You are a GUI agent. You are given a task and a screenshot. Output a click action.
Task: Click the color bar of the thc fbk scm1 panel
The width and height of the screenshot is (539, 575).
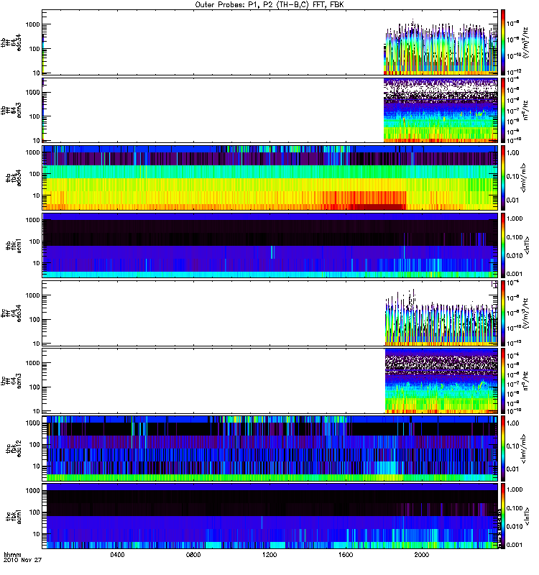click(x=503, y=516)
